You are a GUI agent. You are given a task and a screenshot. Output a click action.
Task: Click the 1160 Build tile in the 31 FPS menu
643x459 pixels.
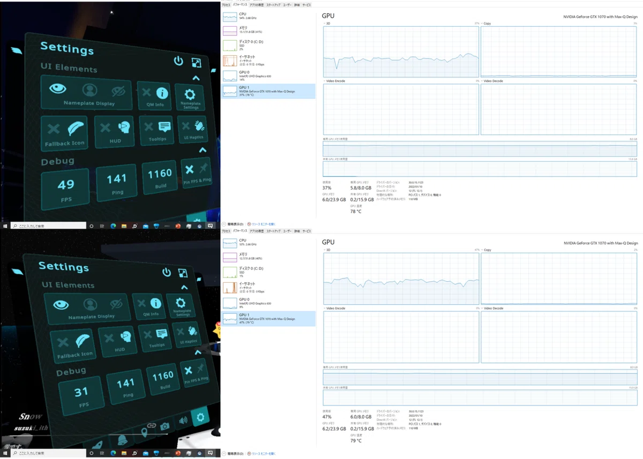(x=162, y=379)
